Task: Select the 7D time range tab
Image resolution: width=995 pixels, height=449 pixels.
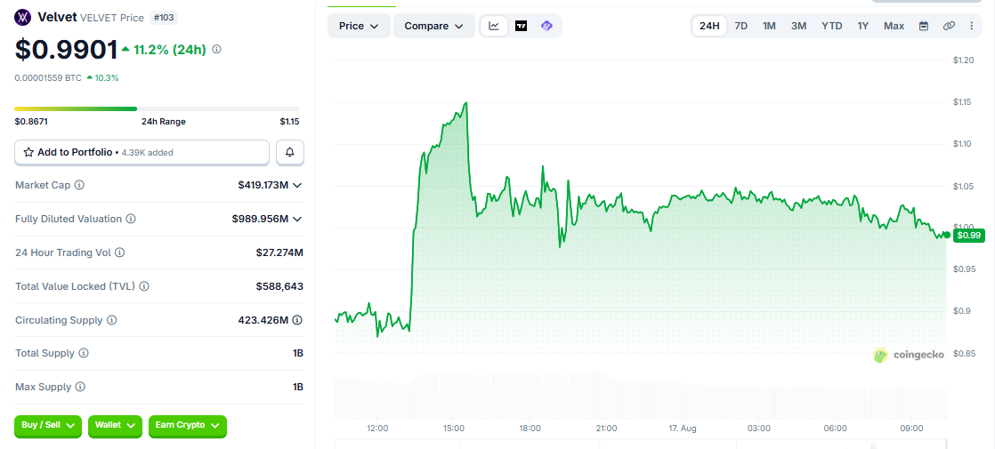Action: [740, 26]
